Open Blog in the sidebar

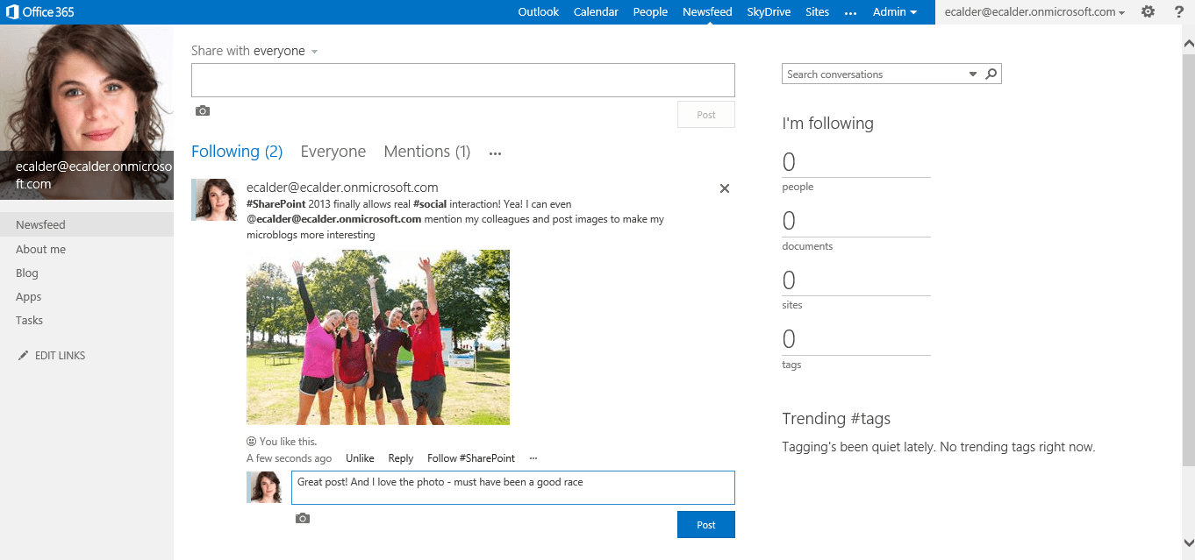27,273
